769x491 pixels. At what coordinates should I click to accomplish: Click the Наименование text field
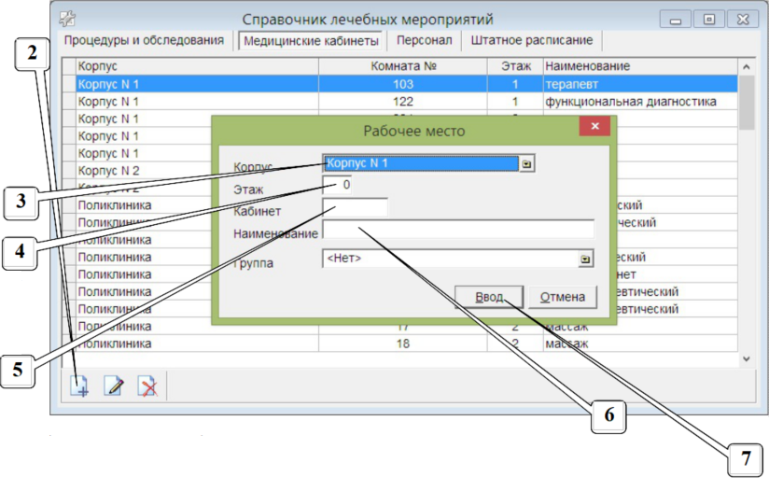(x=457, y=230)
